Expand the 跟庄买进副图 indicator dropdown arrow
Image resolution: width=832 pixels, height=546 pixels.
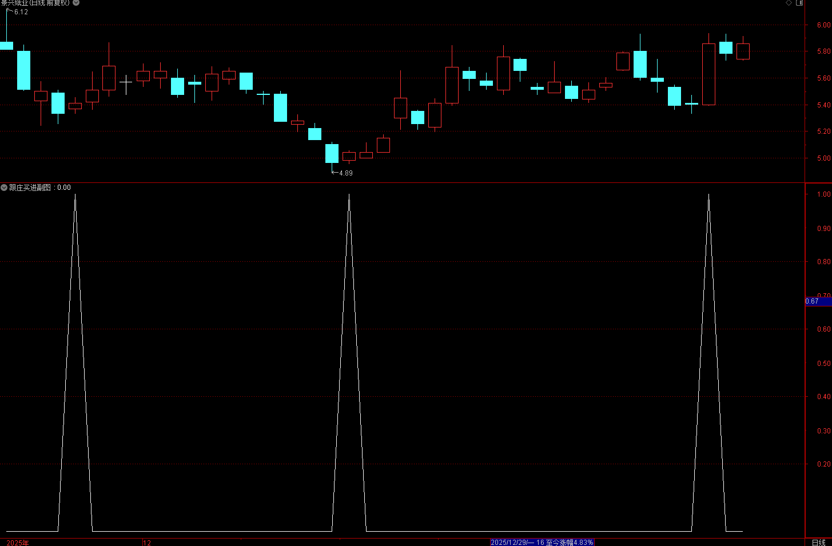pos(4,188)
